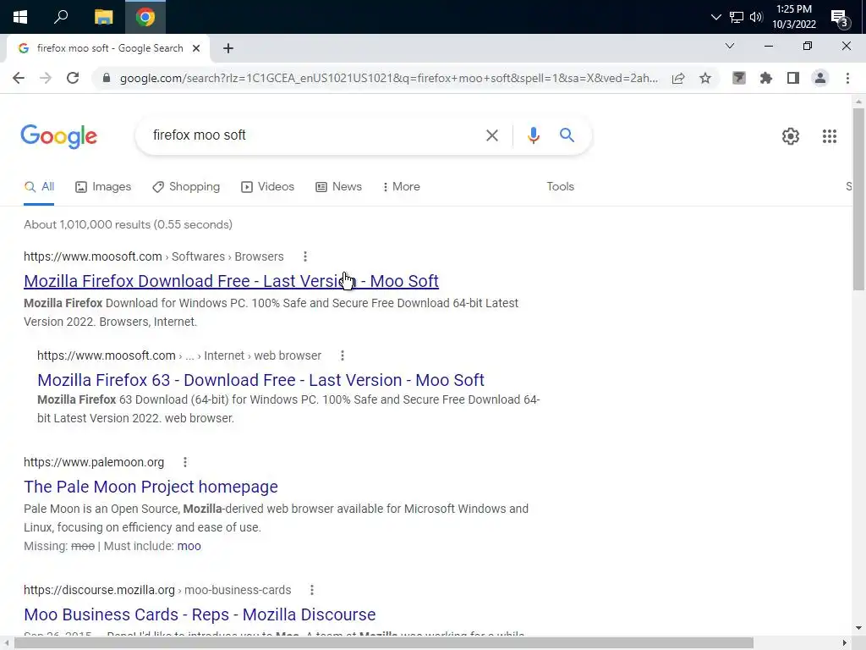
Task: Click Chrome icon in the taskbar
Action: click(x=145, y=17)
